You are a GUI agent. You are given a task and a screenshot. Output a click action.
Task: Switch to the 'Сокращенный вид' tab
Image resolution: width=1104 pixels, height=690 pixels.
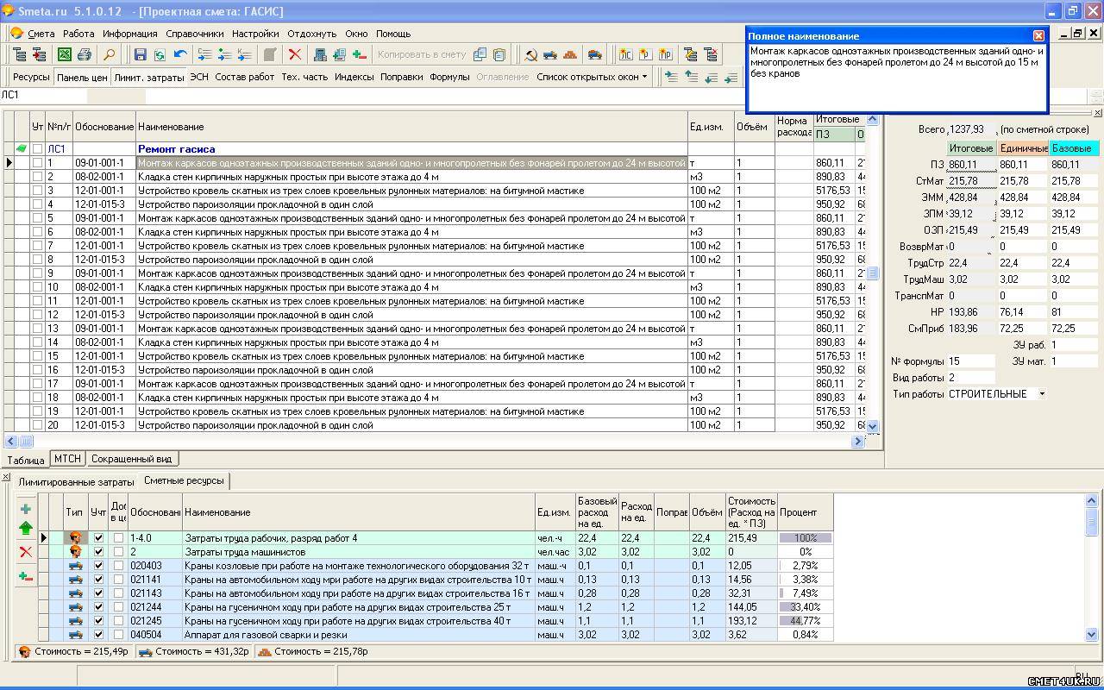pyautogui.click(x=131, y=459)
